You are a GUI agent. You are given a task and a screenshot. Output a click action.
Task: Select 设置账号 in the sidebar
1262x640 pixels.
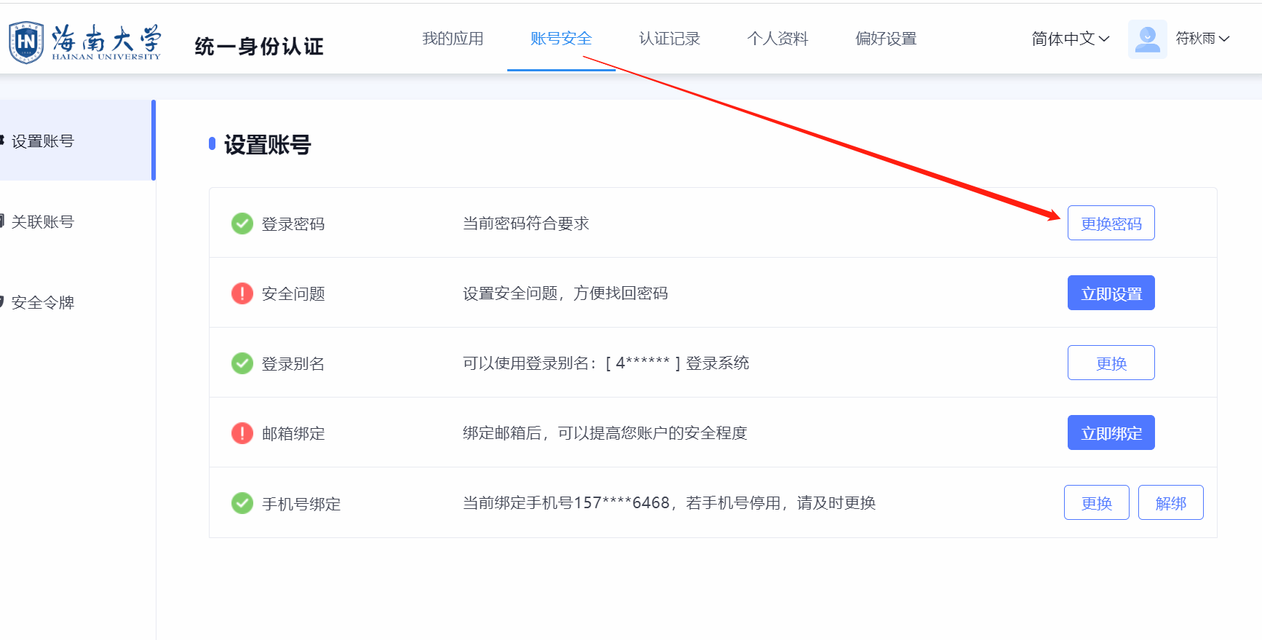click(x=76, y=141)
